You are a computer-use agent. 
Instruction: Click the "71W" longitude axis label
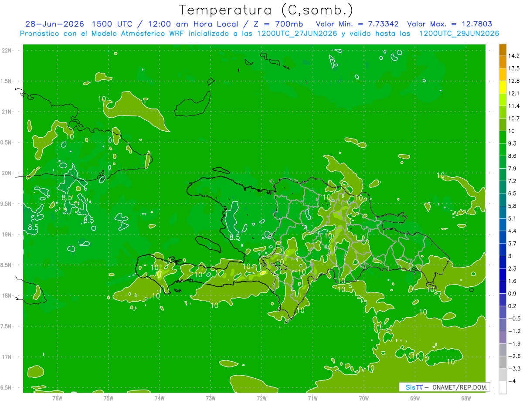(312, 398)
